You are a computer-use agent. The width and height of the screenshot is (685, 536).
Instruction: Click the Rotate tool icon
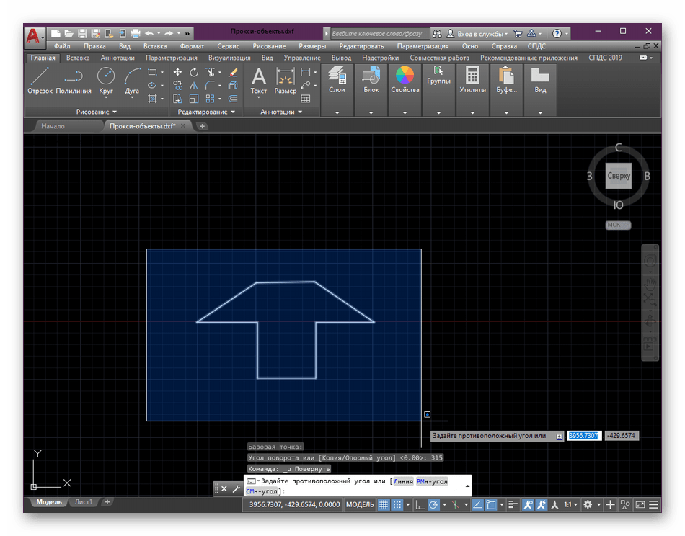(194, 72)
